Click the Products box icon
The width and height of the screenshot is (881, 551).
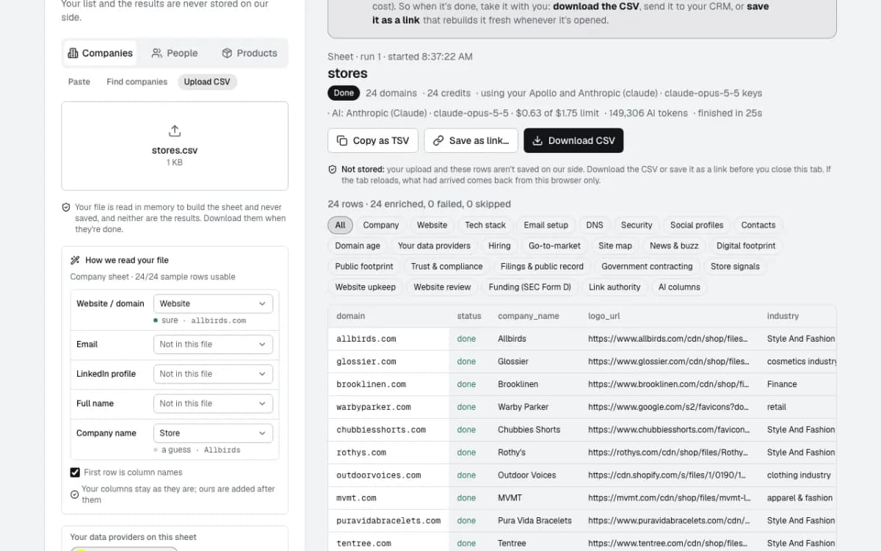(x=227, y=53)
